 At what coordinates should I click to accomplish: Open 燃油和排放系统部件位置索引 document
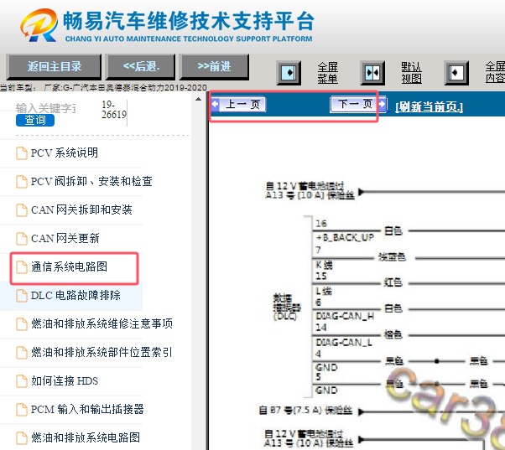point(102,352)
